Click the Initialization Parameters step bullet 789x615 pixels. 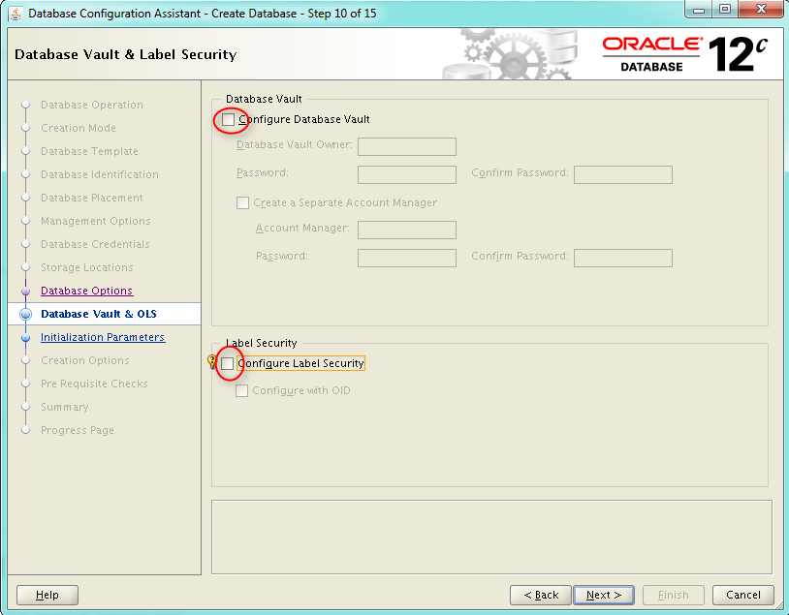click(26, 338)
